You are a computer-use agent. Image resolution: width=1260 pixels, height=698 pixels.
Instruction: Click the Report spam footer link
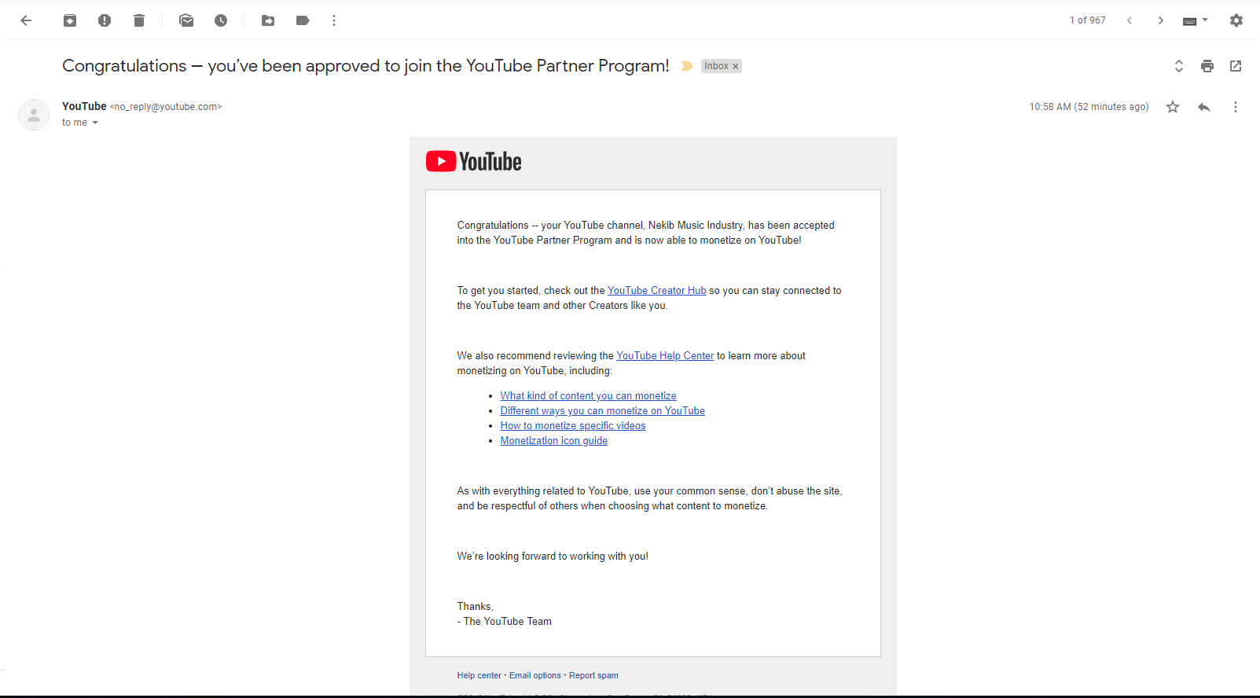tap(593, 675)
